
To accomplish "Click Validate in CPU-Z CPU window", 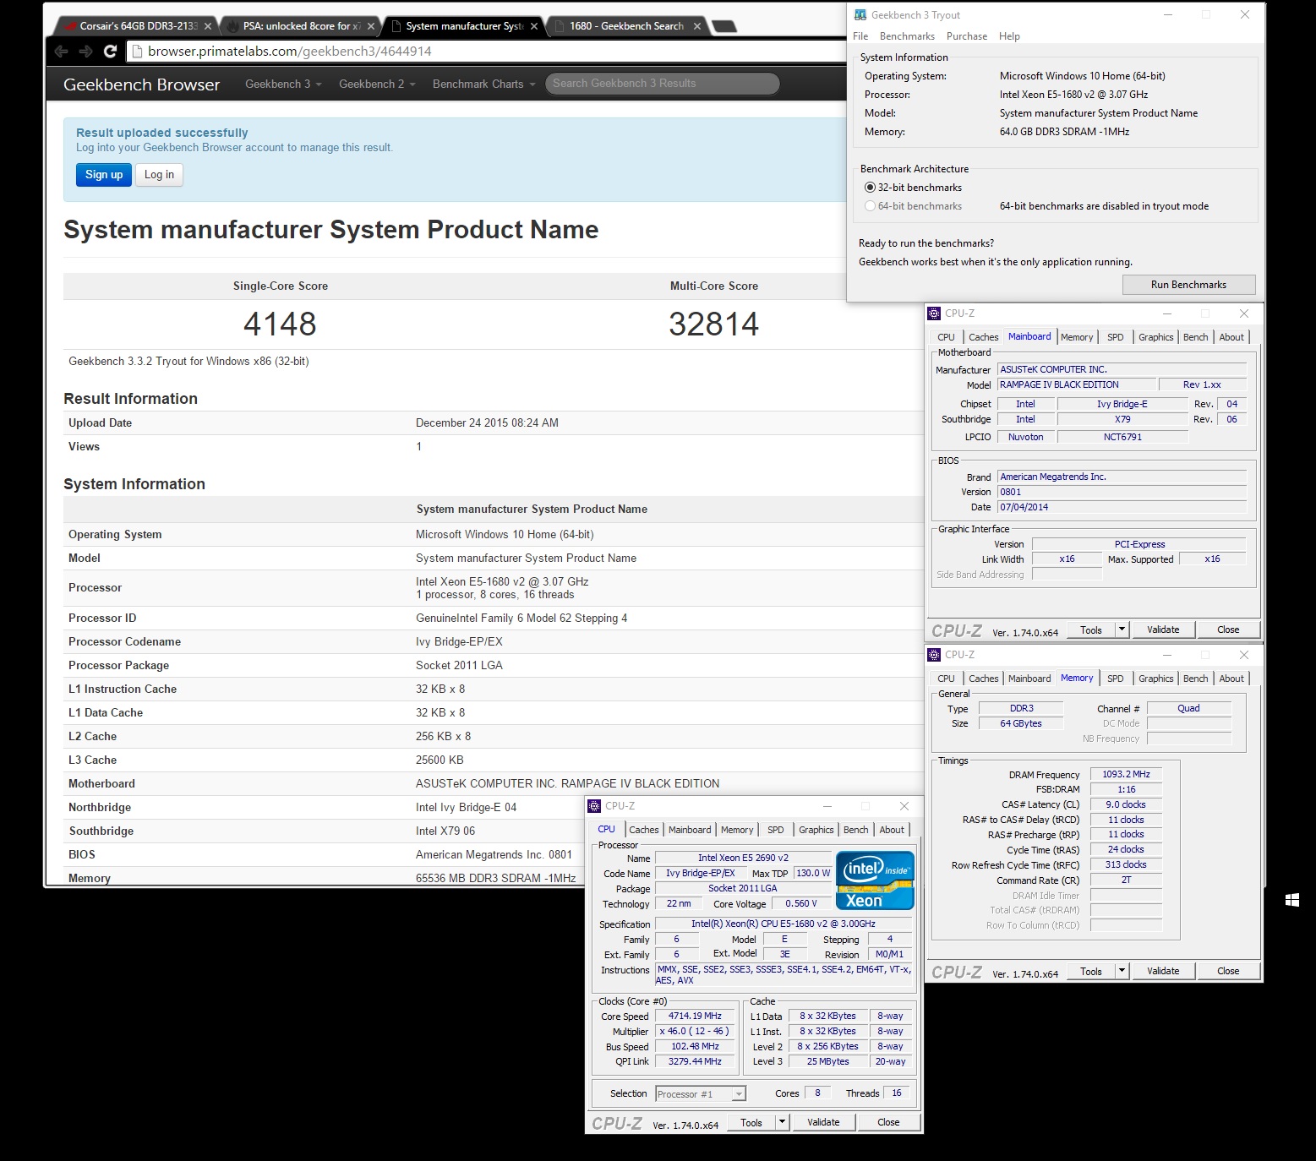I will (823, 1122).
